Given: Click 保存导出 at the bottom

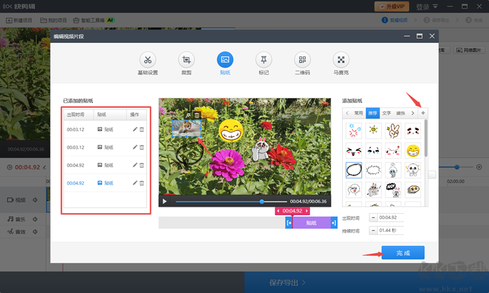Looking at the screenshot, I should (287, 283).
